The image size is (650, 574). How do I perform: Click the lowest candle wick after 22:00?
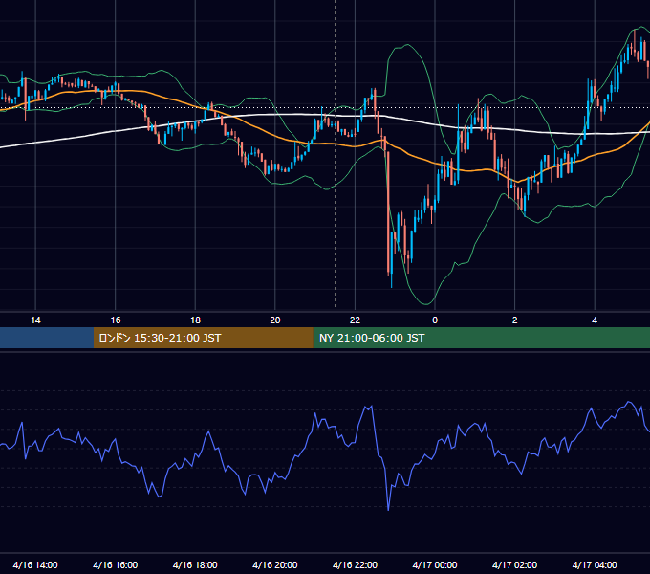click(x=391, y=280)
